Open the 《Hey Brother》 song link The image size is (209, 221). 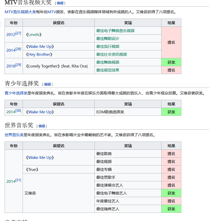coord(39,54)
